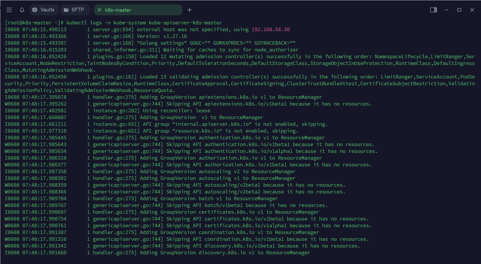Close the k8s-master tab
Screen dimensions: 481x264
point(99,10)
